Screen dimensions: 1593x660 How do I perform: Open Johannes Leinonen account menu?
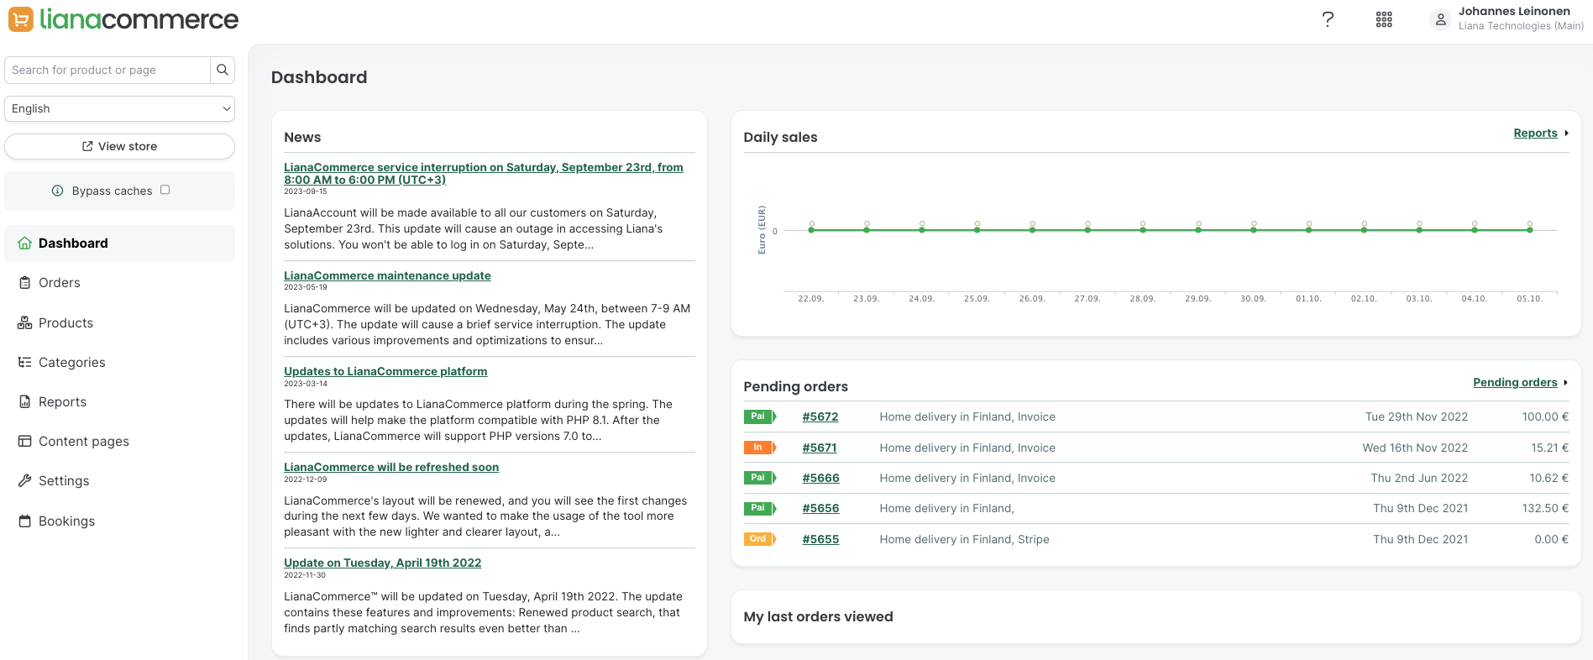tap(1507, 19)
